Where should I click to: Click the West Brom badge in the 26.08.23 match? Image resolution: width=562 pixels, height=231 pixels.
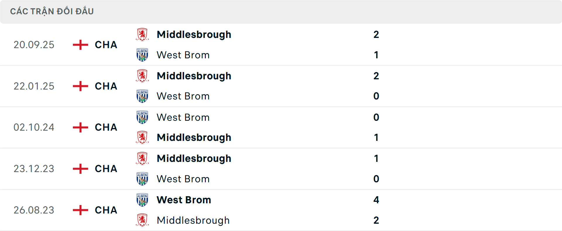click(142, 200)
